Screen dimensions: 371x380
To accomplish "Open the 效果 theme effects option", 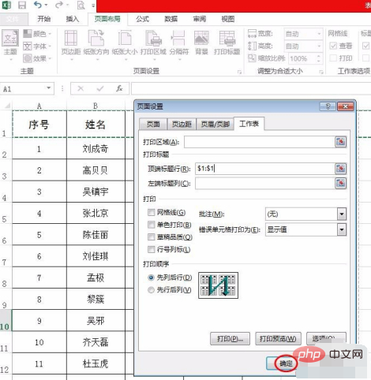I will tap(37, 58).
